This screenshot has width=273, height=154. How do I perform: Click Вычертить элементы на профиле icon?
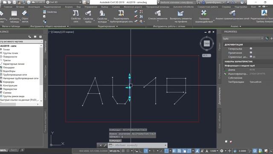coord(180,13)
